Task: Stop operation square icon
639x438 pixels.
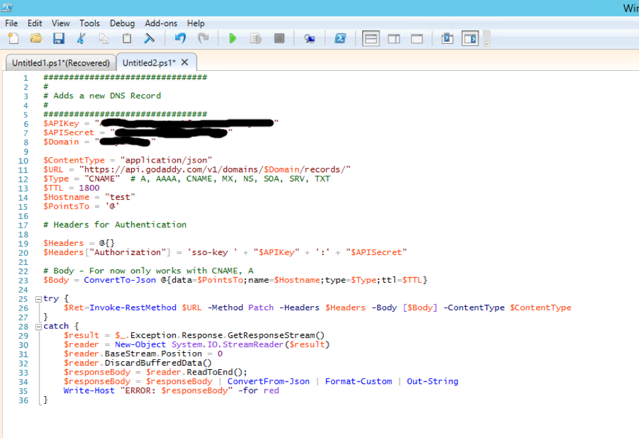Action: tap(279, 39)
